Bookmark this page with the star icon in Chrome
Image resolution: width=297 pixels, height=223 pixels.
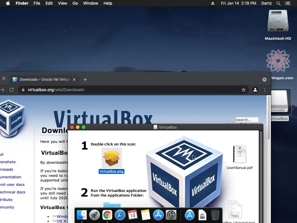point(244,90)
